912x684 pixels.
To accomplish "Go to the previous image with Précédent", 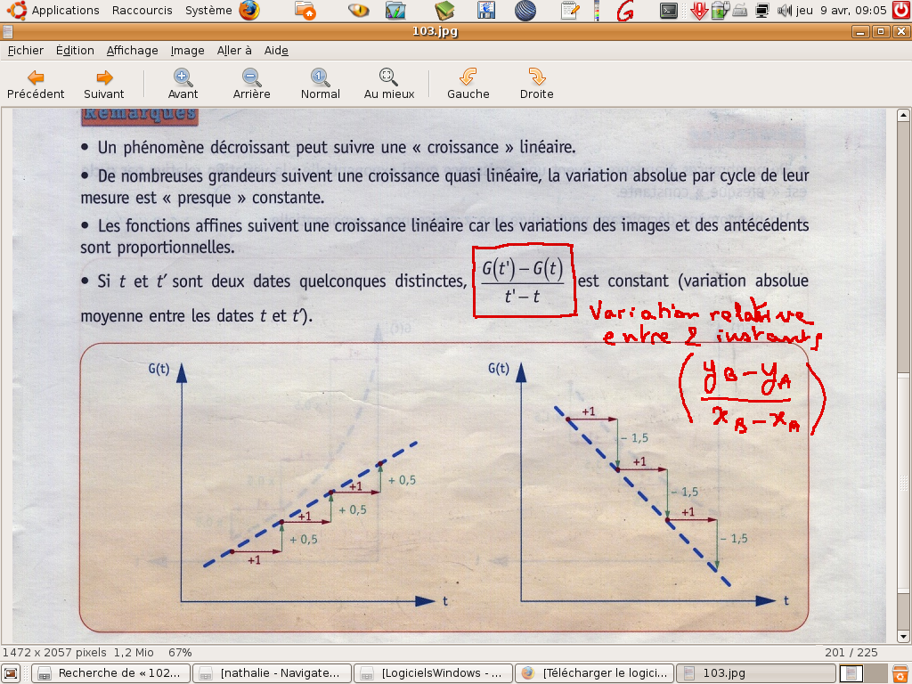I will tap(36, 85).
